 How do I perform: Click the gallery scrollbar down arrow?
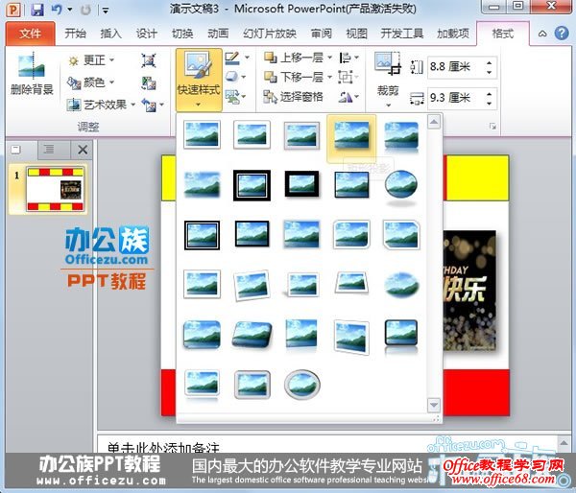click(x=434, y=406)
